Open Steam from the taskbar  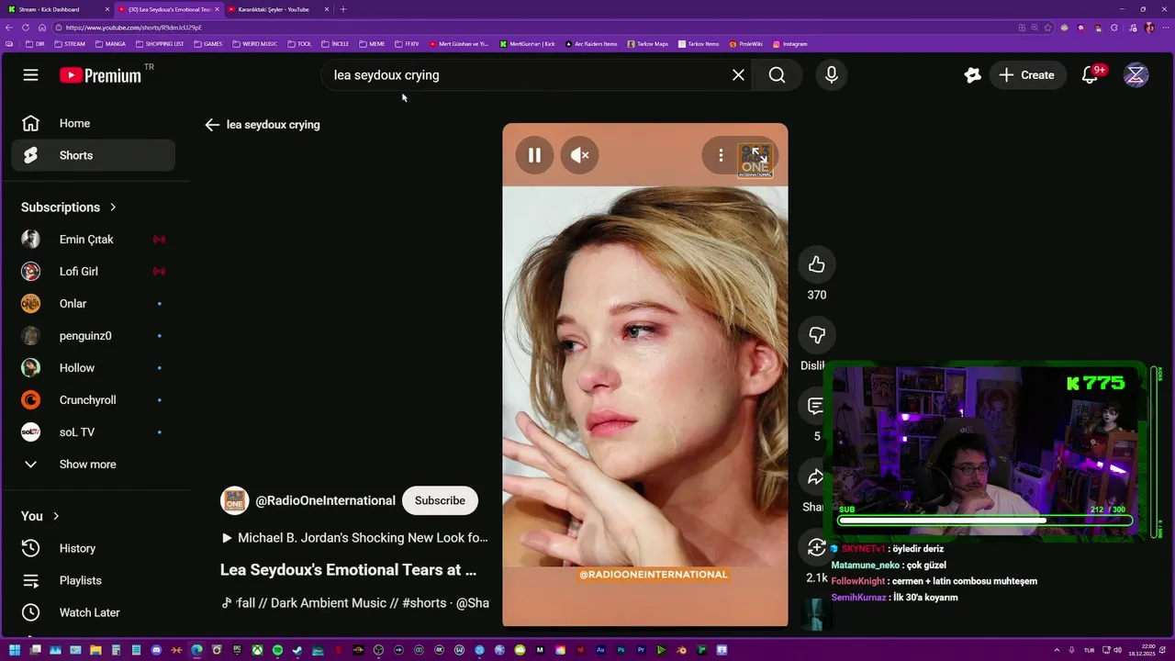pyautogui.click(x=297, y=650)
